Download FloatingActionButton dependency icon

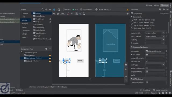[x=50, y=39]
